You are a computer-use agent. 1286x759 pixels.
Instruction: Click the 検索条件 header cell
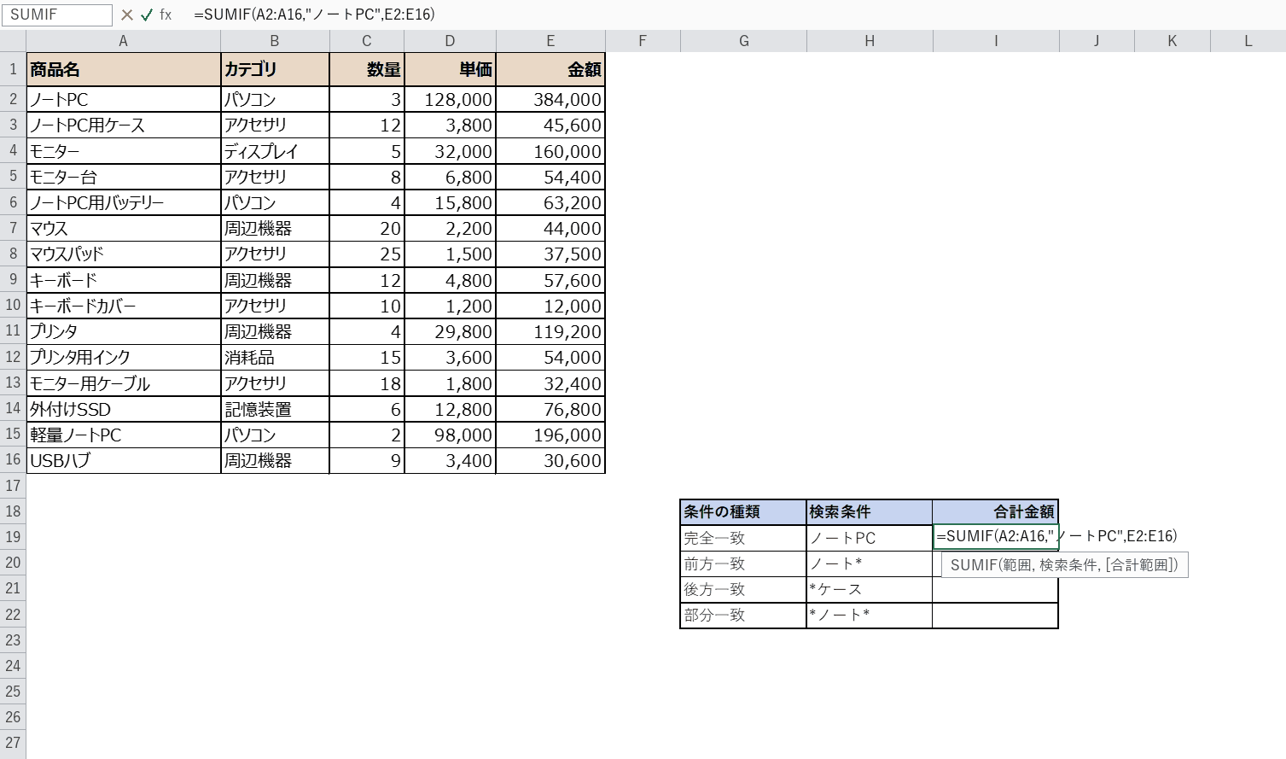pyautogui.click(x=870, y=512)
